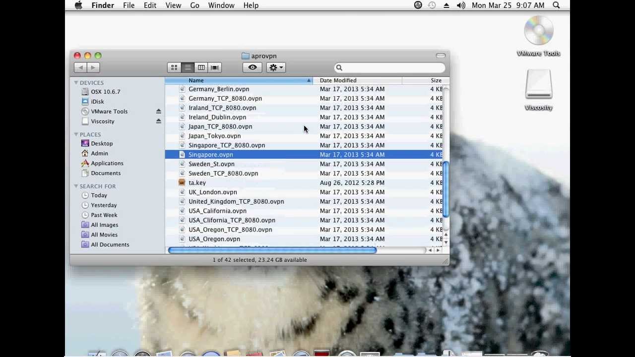Image resolution: width=635 pixels, height=357 pixels.
Task: Sort files by Name column
Action: pyautogui.click(x=239, y=80)
